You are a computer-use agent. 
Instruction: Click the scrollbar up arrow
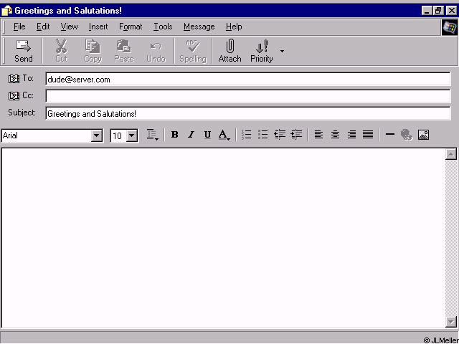coord(450,154)
